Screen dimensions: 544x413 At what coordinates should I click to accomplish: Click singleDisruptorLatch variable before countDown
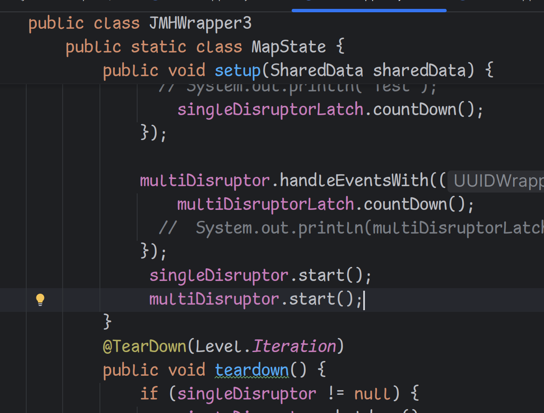(x=270, y=110)
